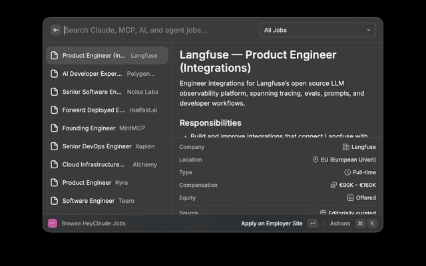The width and height of the screenshot is (426, 266).
Task: Click document icon beside Product Engineer Langfuse
Action: pyautogui.click(x=55, y=55)
